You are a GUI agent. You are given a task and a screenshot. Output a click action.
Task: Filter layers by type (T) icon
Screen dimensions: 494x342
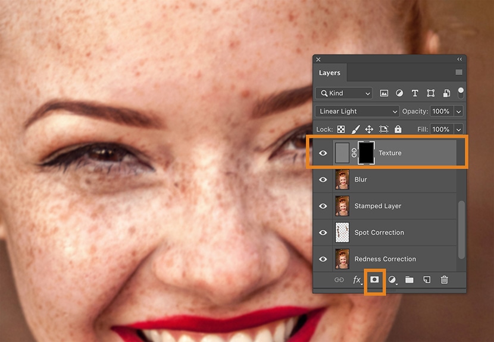(415, 93)
